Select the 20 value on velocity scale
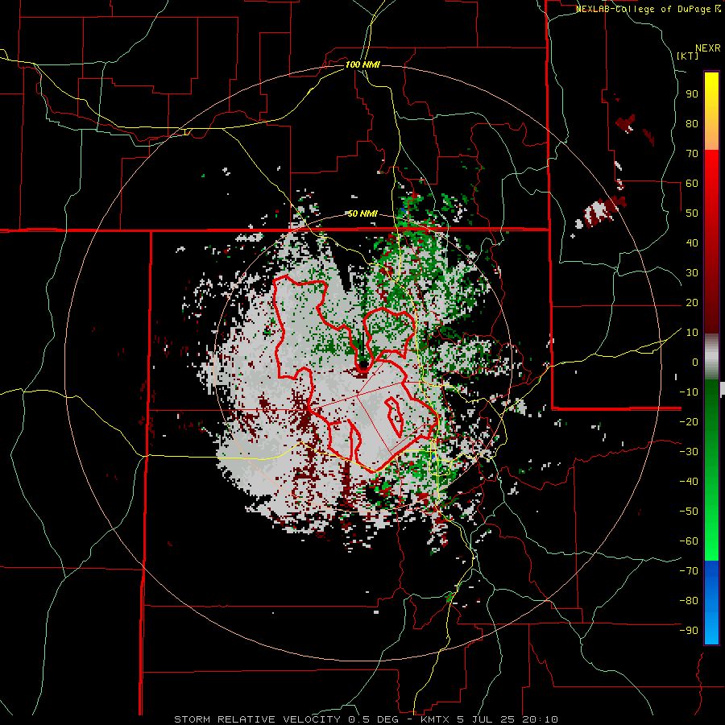 tap(692, 303)
